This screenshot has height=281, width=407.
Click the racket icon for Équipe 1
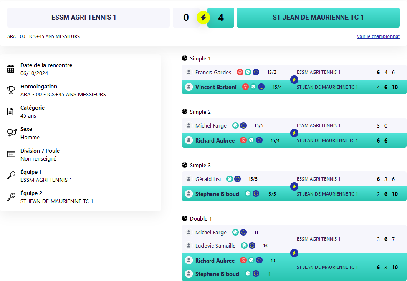pos(11,176)
